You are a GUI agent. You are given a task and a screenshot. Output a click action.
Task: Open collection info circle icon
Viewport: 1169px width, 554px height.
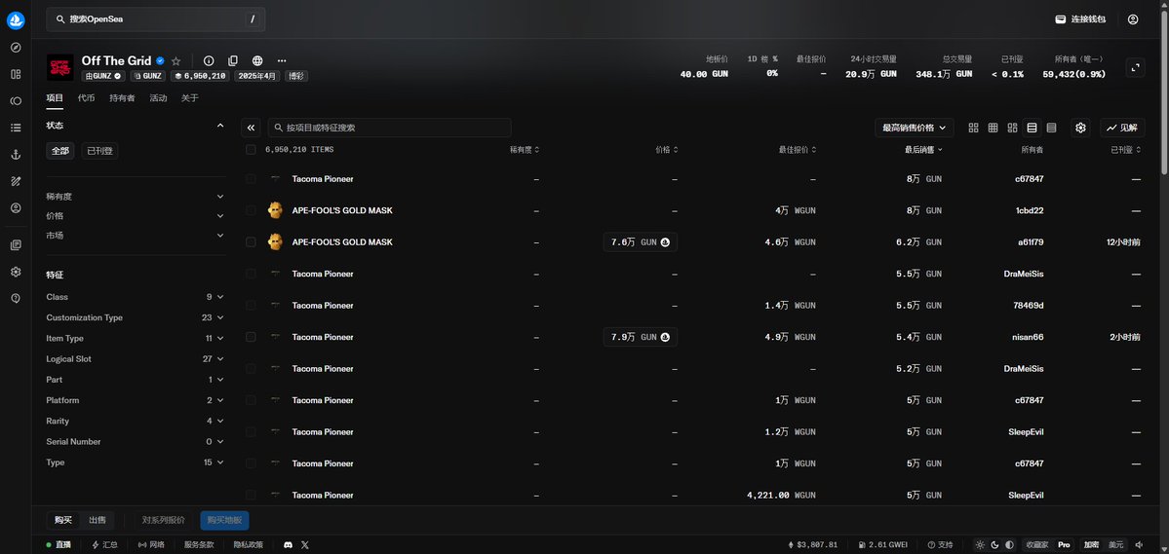tap(209, 61)
